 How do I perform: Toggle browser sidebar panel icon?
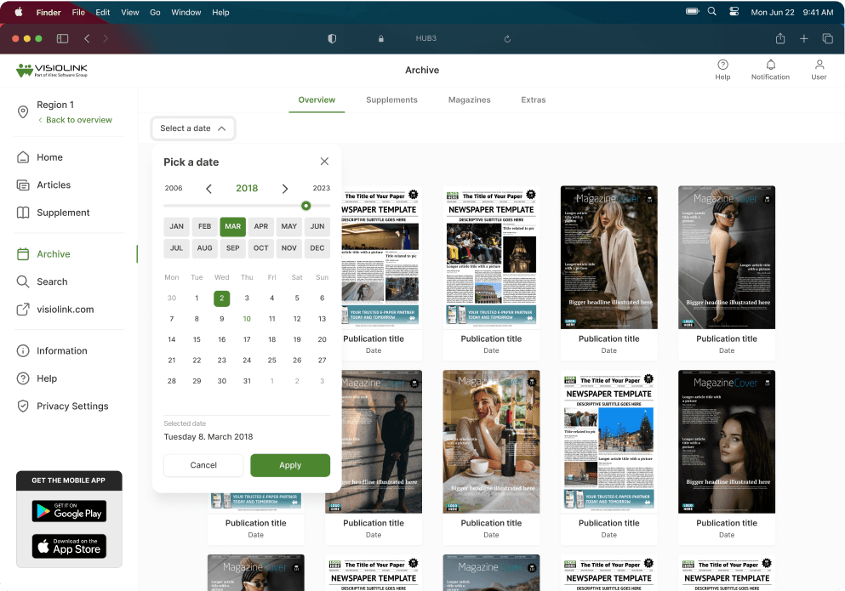[x=62, y=38]
